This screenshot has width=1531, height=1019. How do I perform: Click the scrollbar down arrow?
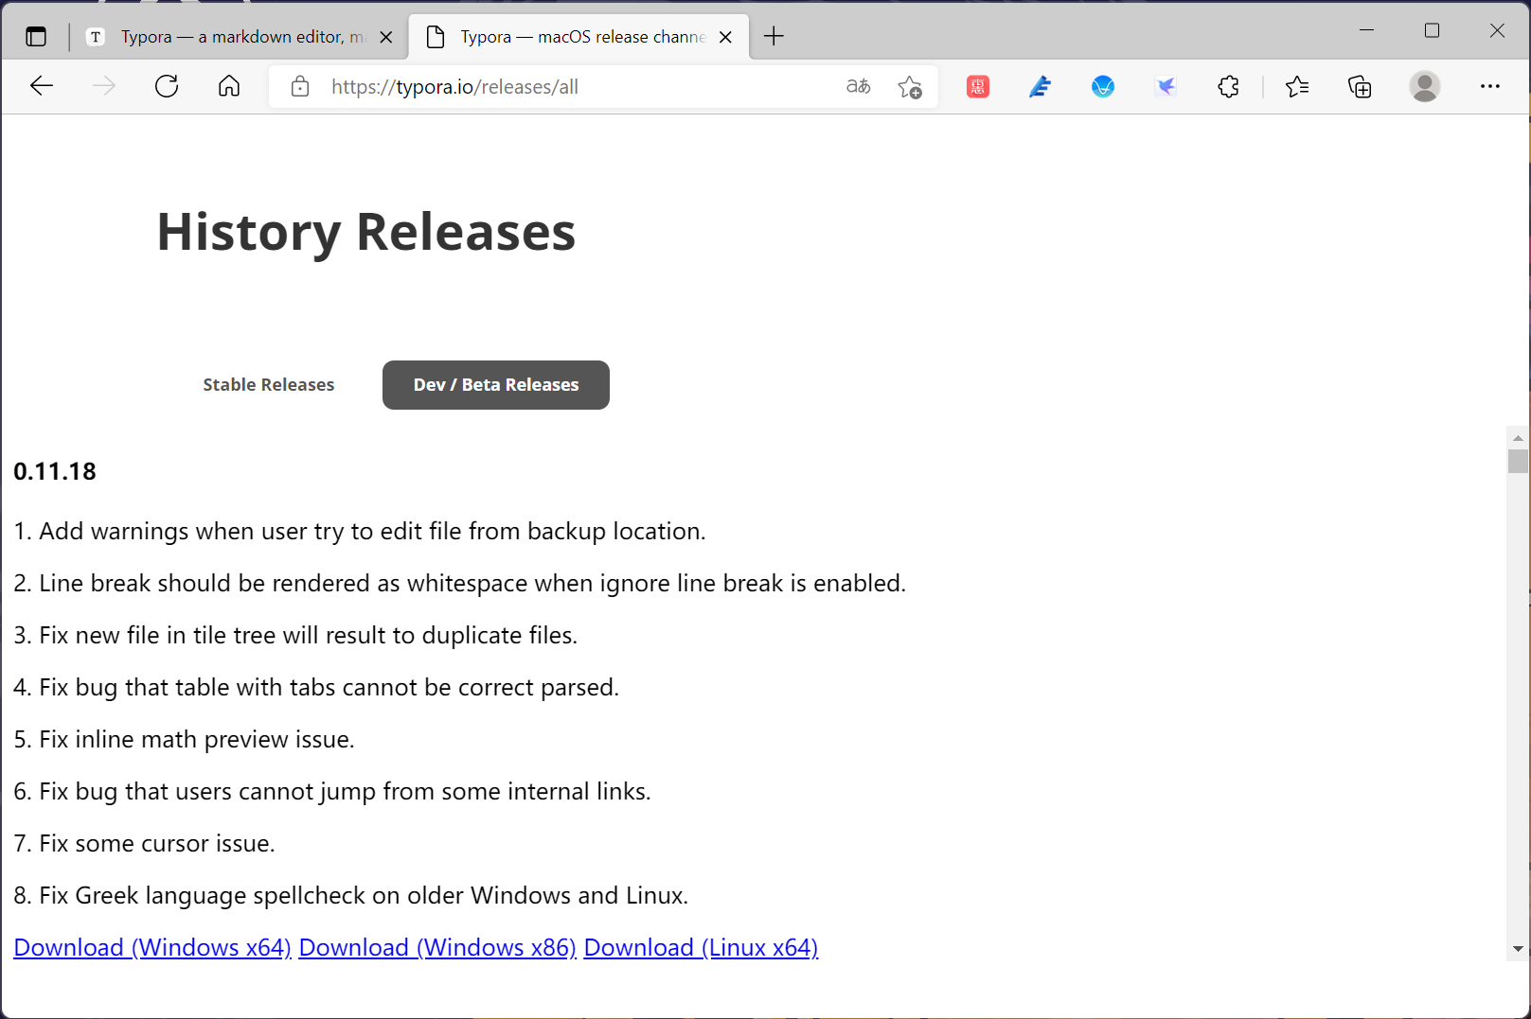click(x=1518, y=949)
